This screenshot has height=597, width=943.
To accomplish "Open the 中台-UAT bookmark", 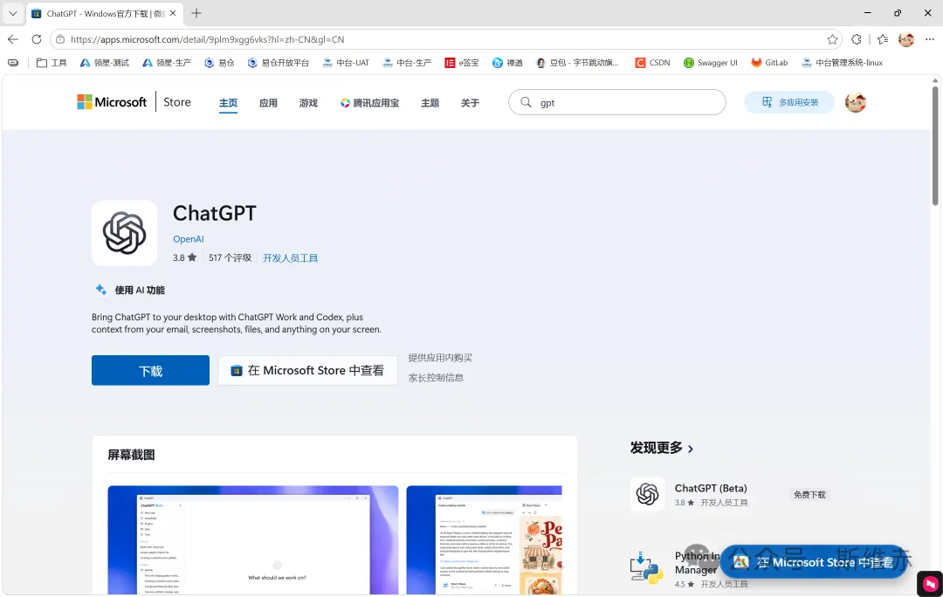I will coord(346,63).
